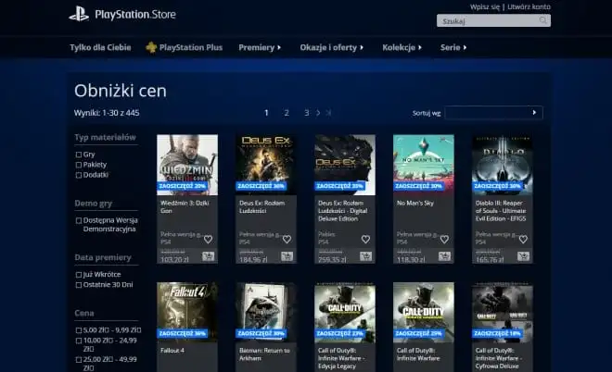
Task: Open Infinite Warfare Edycja Legacy cover
Action: [345, 313]
